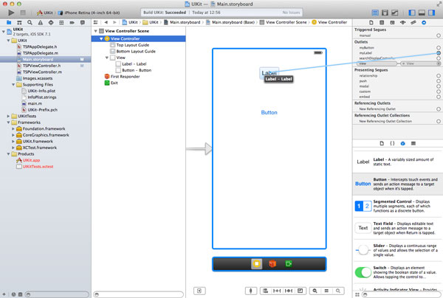This screenshot has width=443, height=298.
Task: Open the code snippet library
Action: [x=392, y=143]
